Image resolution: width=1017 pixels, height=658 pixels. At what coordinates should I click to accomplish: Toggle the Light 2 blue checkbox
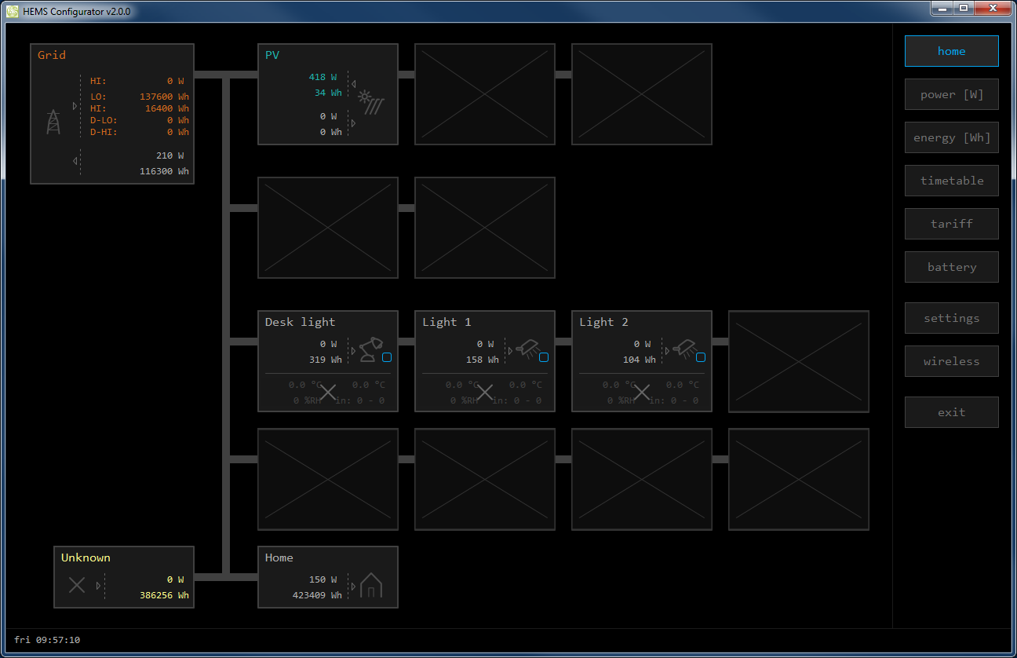point(701,357)
